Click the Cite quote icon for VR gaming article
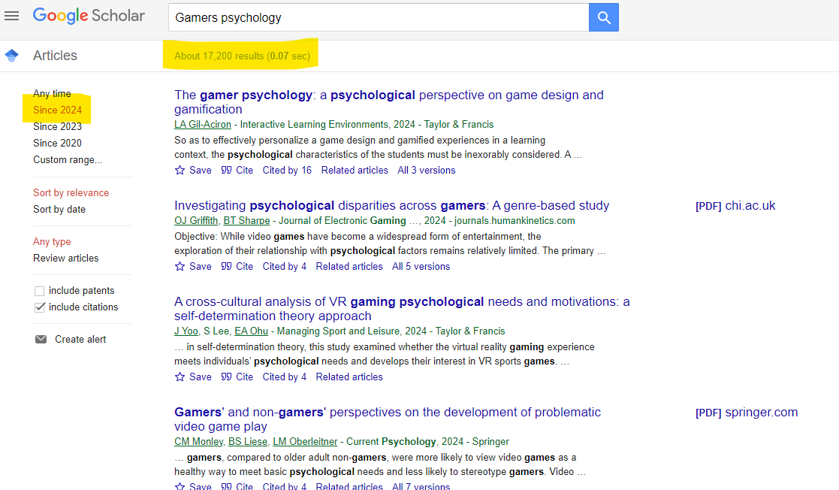The image size is (839, 490). point(226,377)
